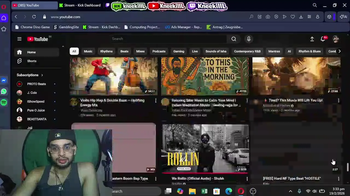Open Excel from the taskbar

point(205,191)
